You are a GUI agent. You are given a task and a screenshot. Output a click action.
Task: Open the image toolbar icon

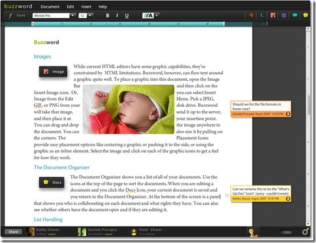273,15
